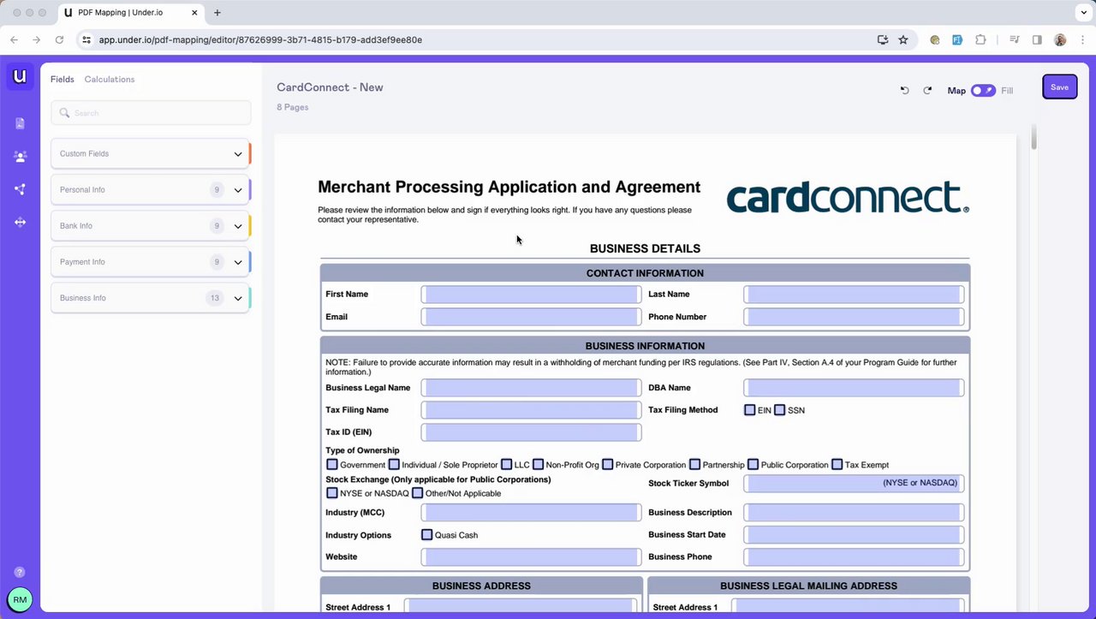The image size is (1096, 619).
Task: Click the fields Search box
Action: tap(151, 113)
